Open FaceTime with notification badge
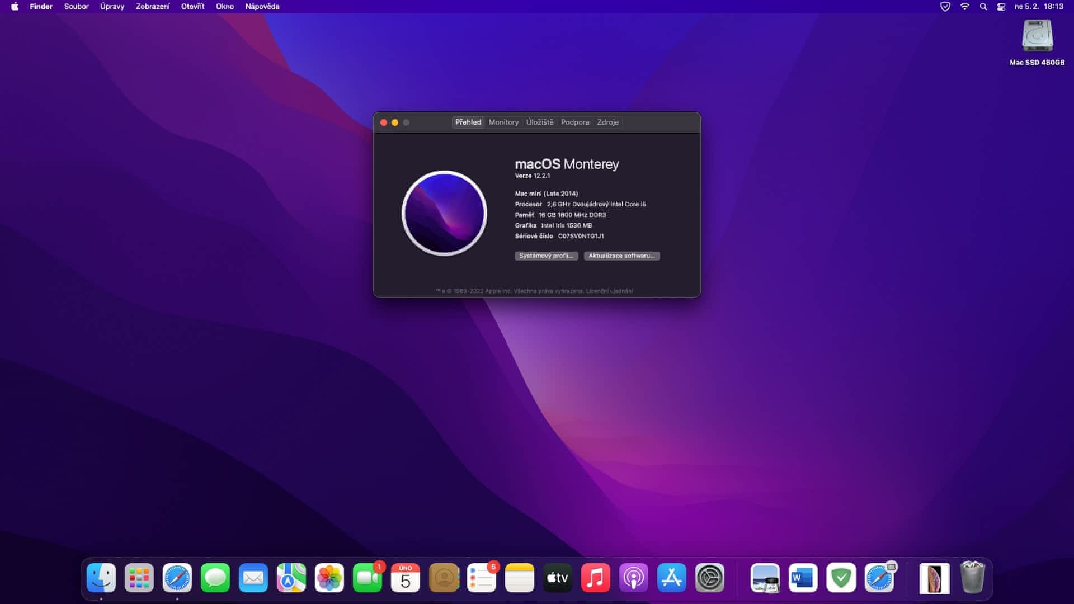This screenshot has width=1074, height=604. click(368, 578)
